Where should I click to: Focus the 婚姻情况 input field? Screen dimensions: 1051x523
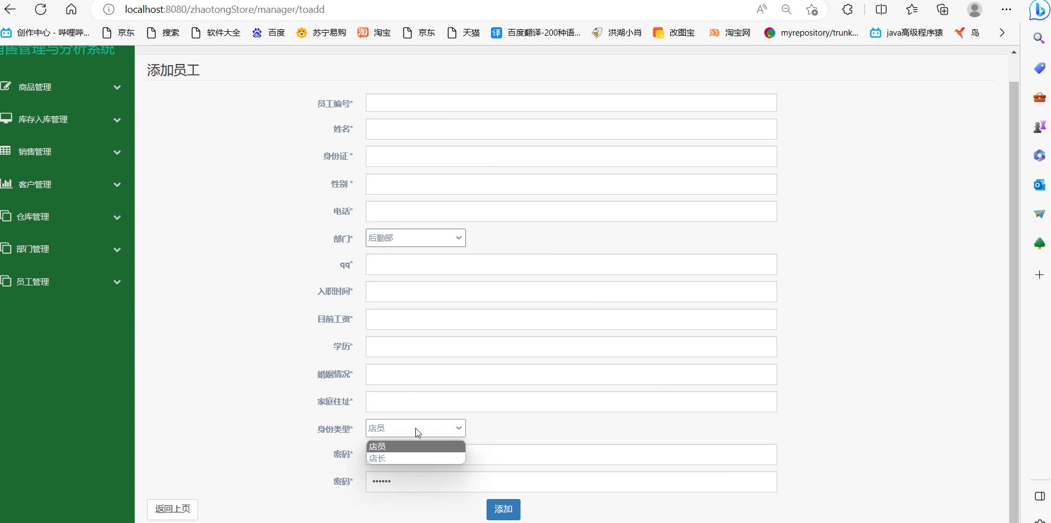point(571,374)
